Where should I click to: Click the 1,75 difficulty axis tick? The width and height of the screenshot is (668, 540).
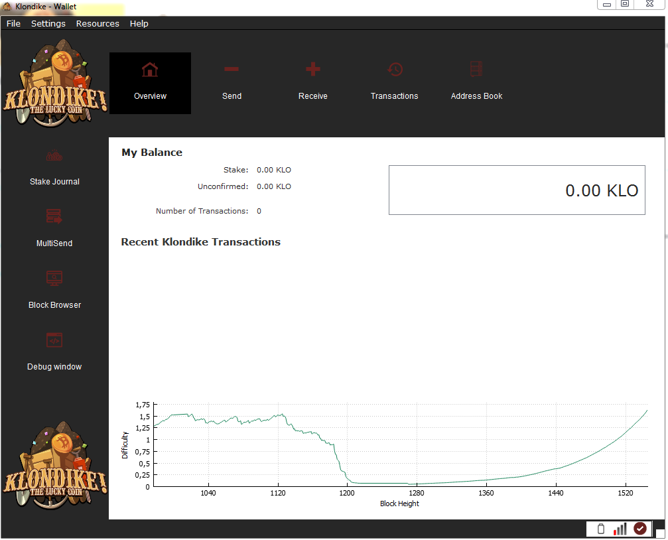tap(143, 405)
